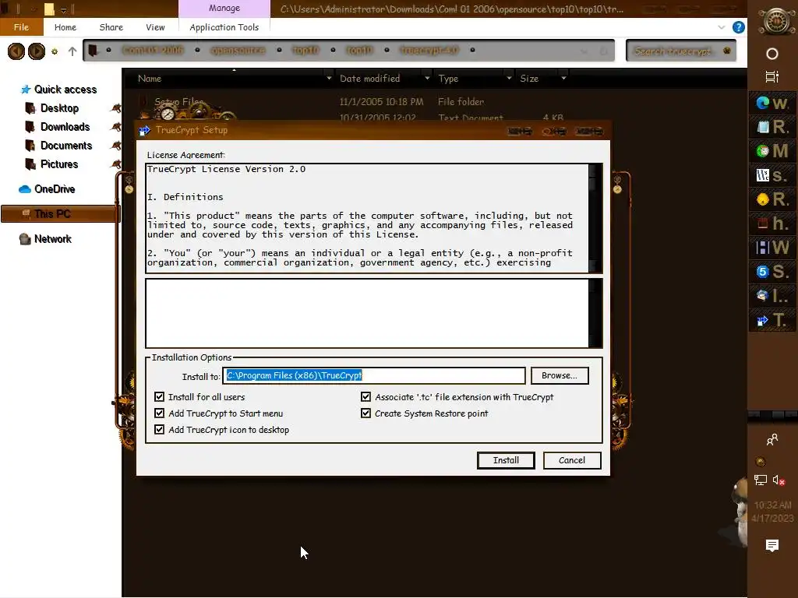Select the Manage contextual tab
Screen dimensions: 798x598
coord(224,8)
